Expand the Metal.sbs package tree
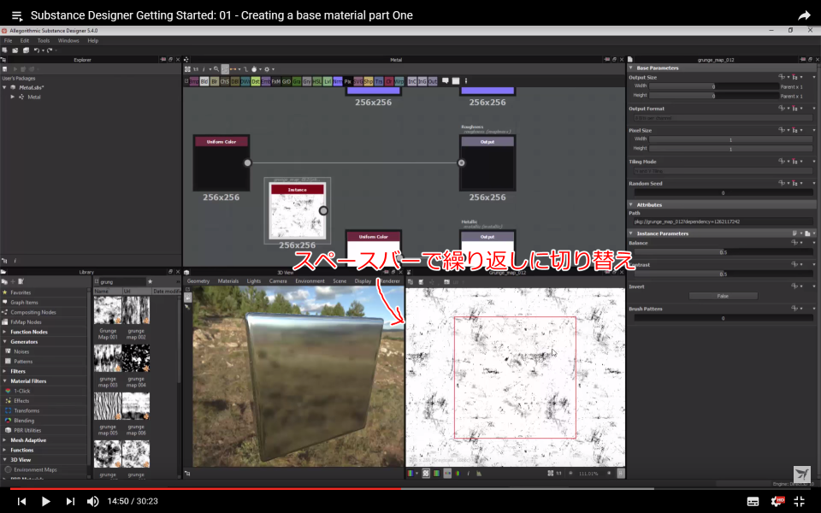The image size is (821, 513). click(5, 87)
